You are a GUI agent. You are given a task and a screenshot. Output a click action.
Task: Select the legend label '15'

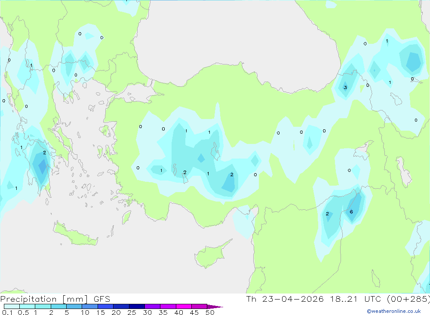tap(101, 312)
